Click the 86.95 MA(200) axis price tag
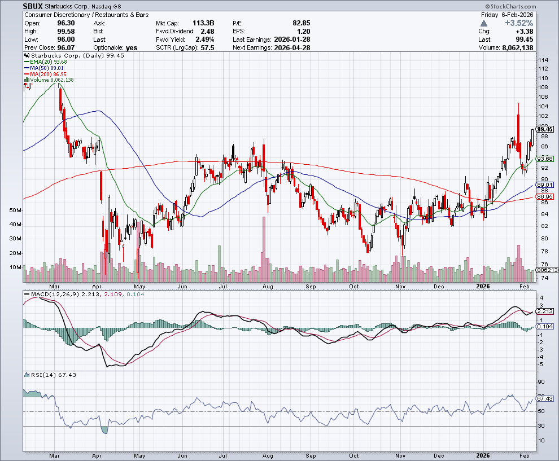Image resolution: width=559 pixels, height=461 pixels. (x=545, y=197)
